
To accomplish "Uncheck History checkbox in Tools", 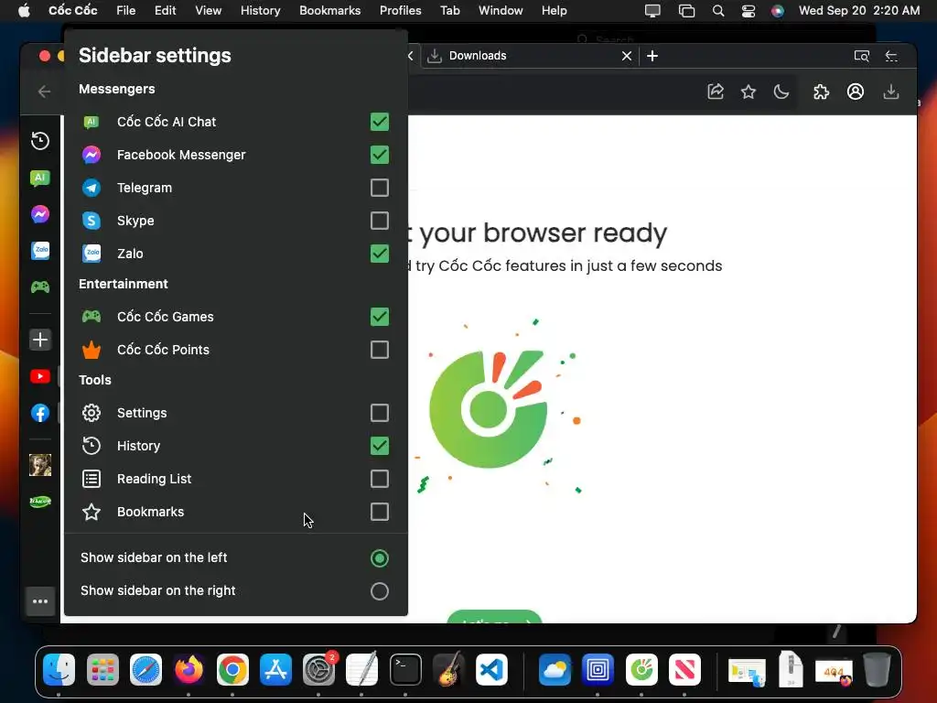I will click(380, 446).
